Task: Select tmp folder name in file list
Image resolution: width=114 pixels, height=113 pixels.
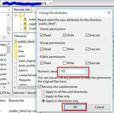Action: 21,51
